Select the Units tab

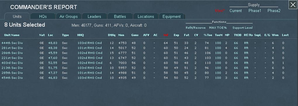pyautogui.click(x=17, y=16)
